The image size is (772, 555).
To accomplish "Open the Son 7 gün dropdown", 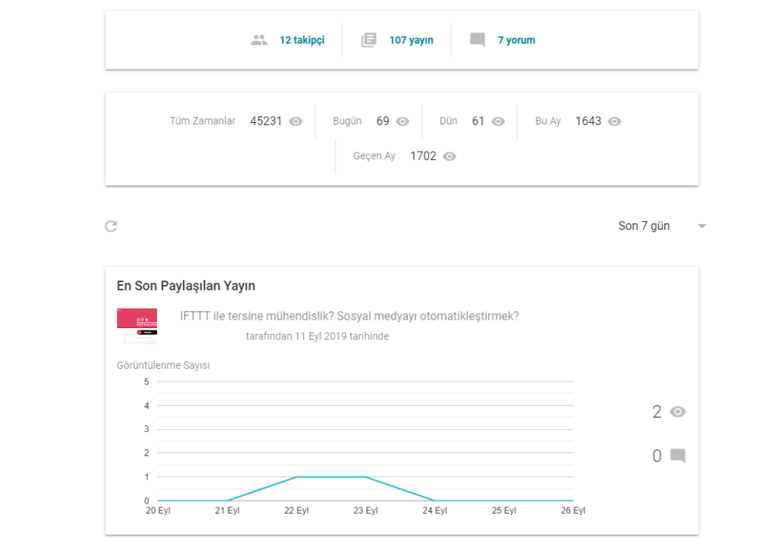I will click(645, 226).
